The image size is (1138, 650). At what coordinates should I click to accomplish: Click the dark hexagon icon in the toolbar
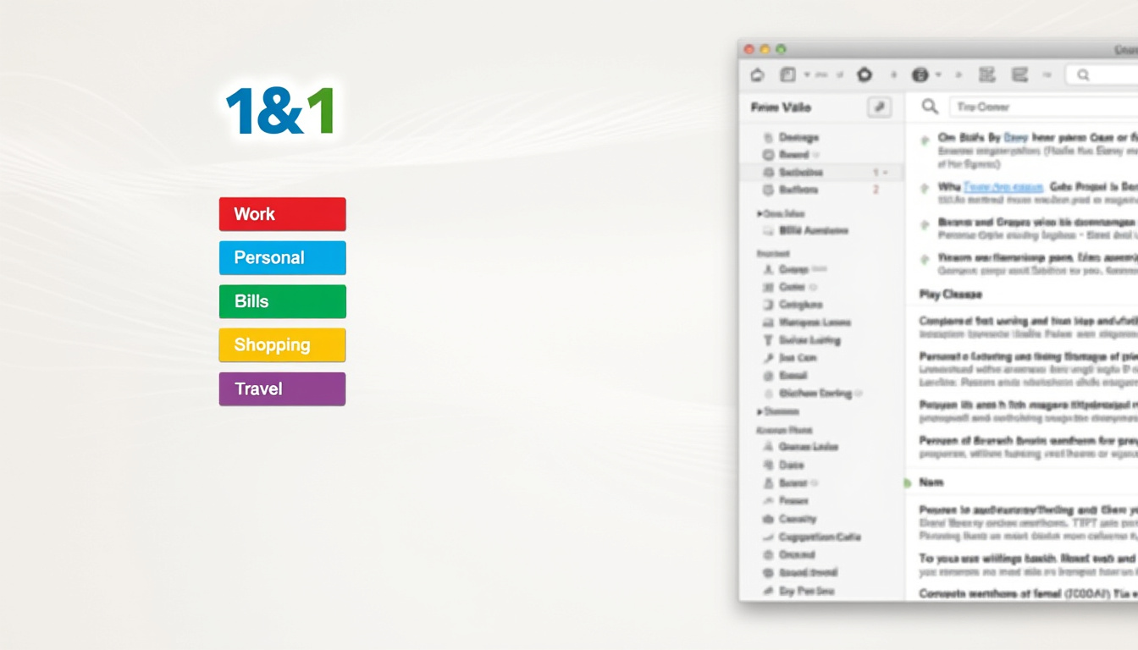(x=864, y=75)
